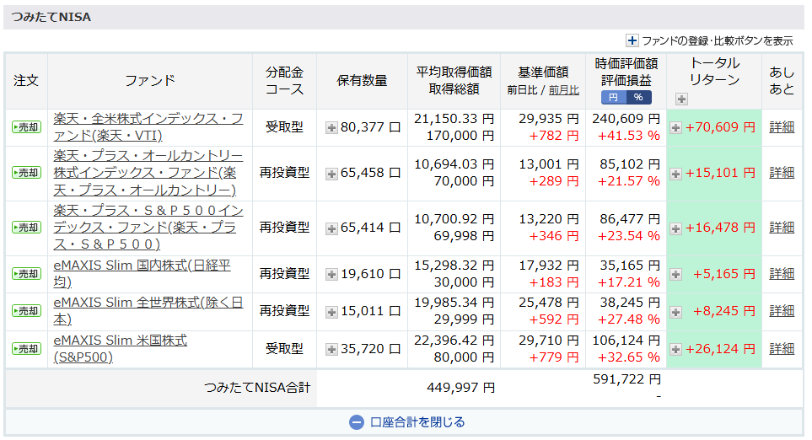Click ファンドの登録・比較ボタンを表示 text
812x440 pixels.
point(718,41)
